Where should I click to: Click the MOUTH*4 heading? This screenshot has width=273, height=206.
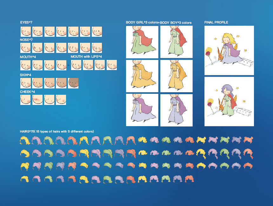pos(28,57)
